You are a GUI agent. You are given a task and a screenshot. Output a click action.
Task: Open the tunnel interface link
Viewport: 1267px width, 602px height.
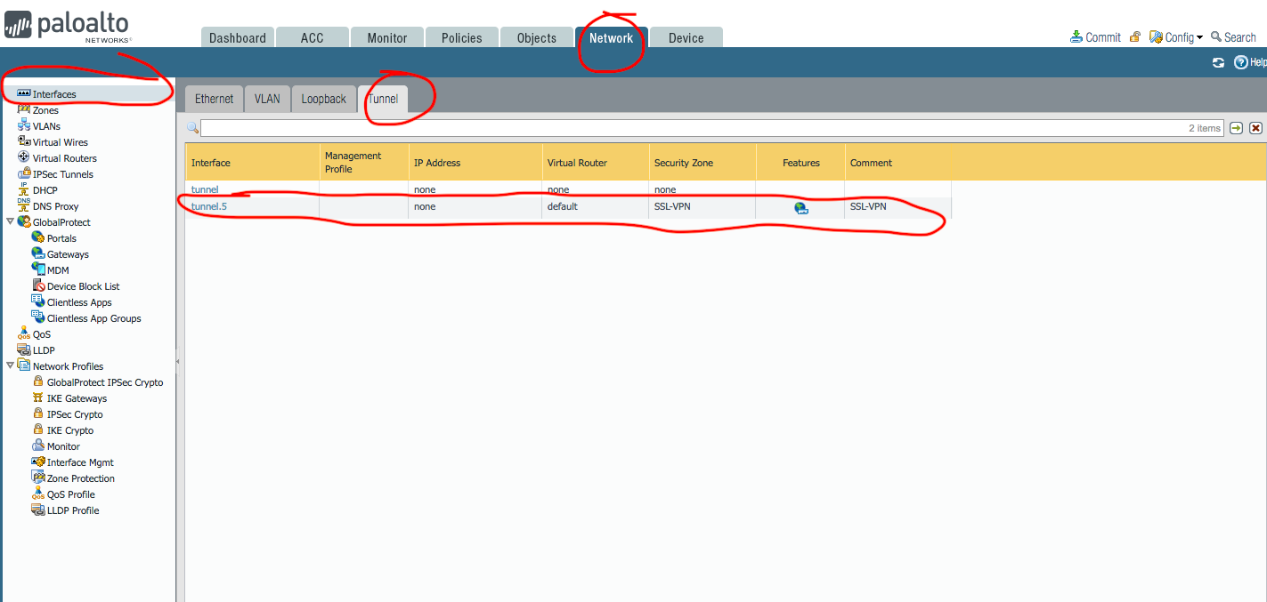pos(205,189)
